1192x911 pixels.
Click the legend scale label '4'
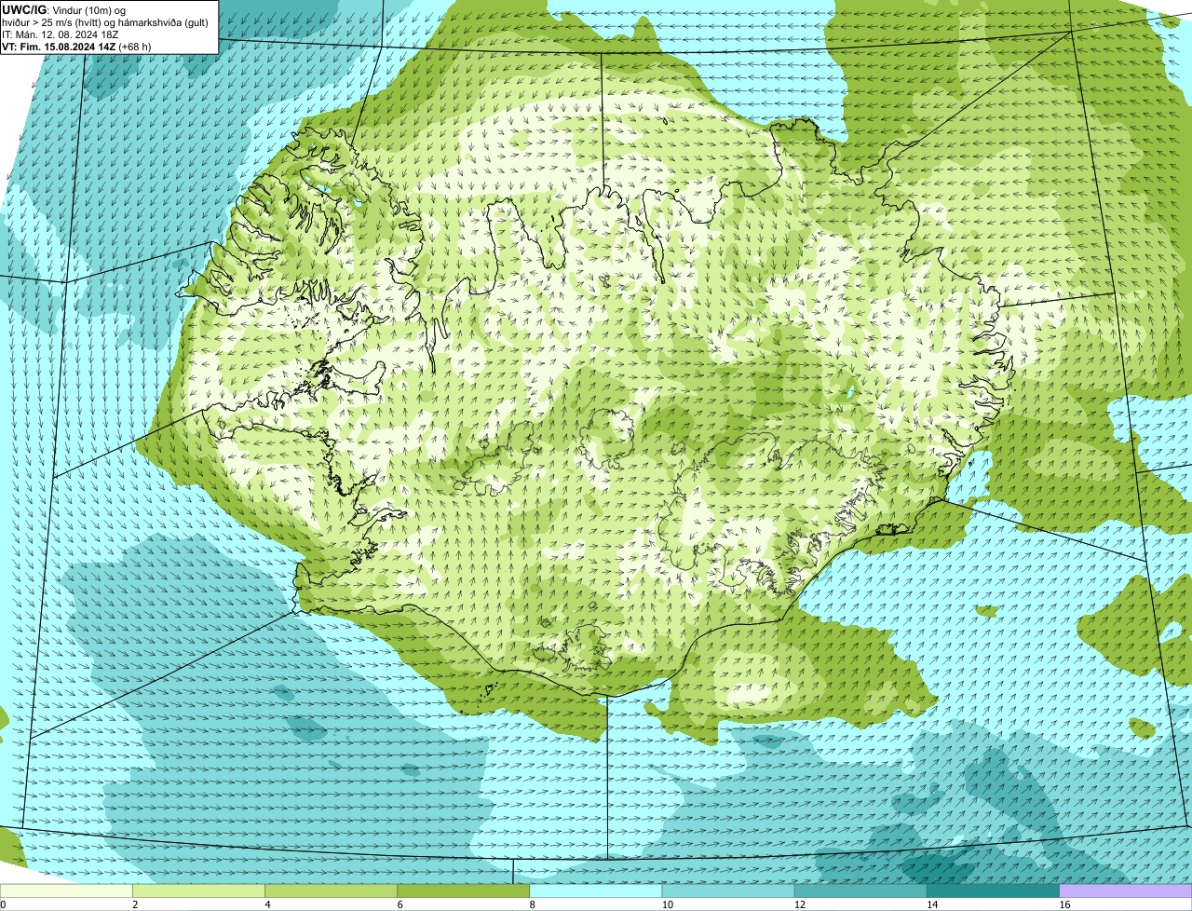(267, 904)
